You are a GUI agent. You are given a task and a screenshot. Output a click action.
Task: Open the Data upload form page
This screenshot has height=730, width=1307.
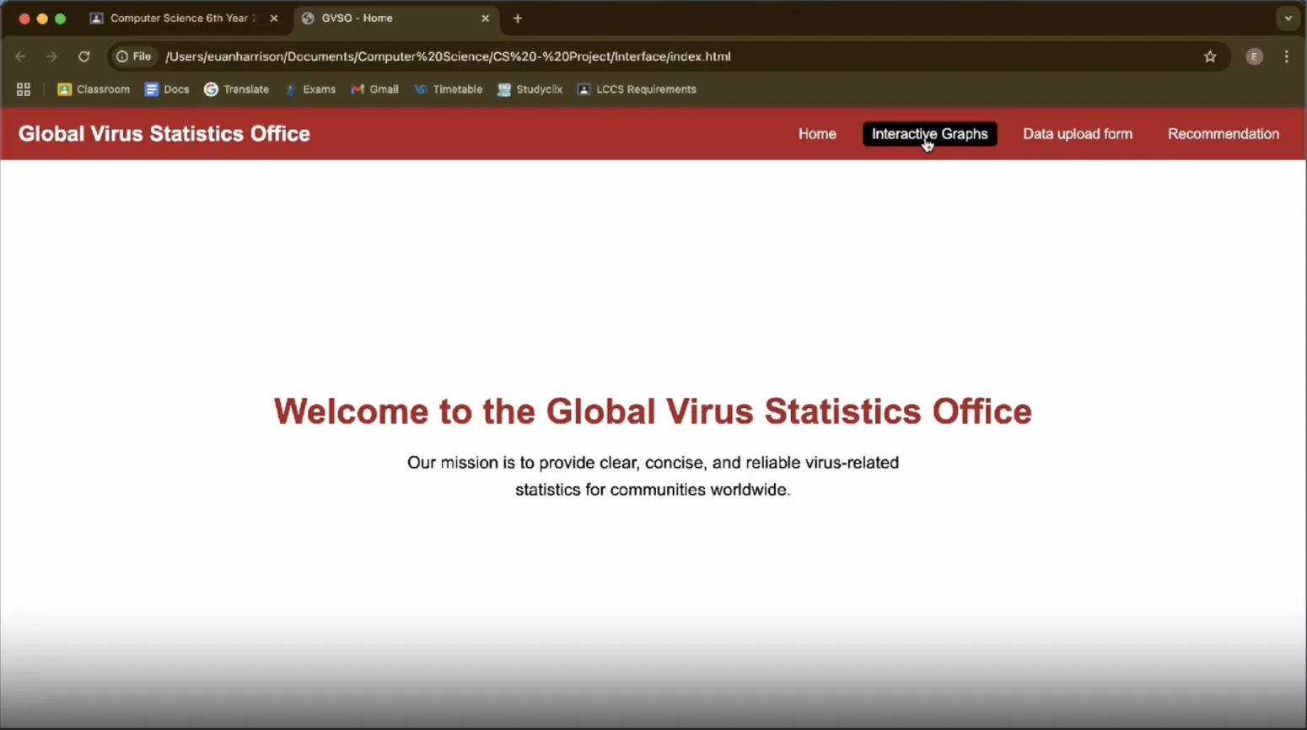coord(1078,134)
